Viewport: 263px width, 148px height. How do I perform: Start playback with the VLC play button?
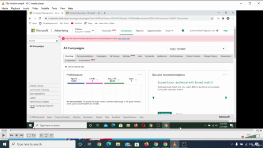coord(3,135)
